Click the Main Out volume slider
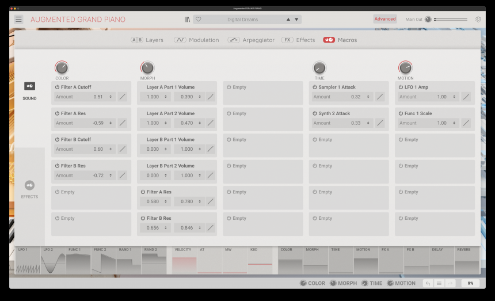Image resolution: width=495 pixels, height=301 pixels. [451, 19]
